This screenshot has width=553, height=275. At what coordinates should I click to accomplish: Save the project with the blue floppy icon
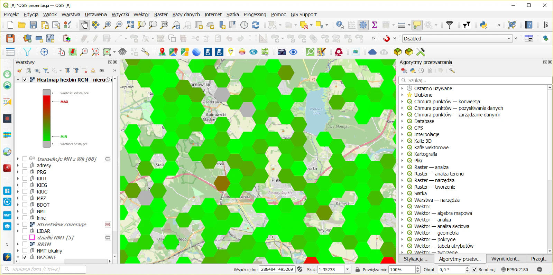(x=33, y=25)
